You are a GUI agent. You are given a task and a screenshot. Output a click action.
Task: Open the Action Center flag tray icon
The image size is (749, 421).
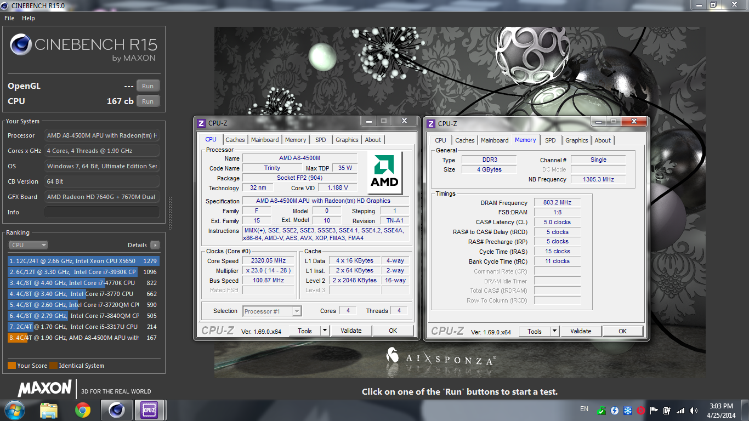coord(654,410)
